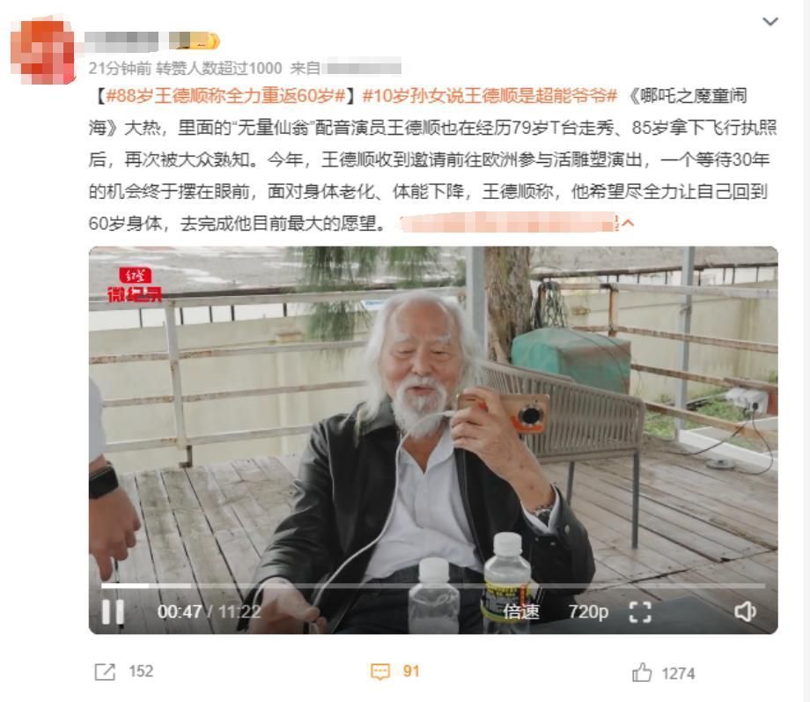
Task: Collapse the post text with the up arrow
Action: tap(628, 224)
